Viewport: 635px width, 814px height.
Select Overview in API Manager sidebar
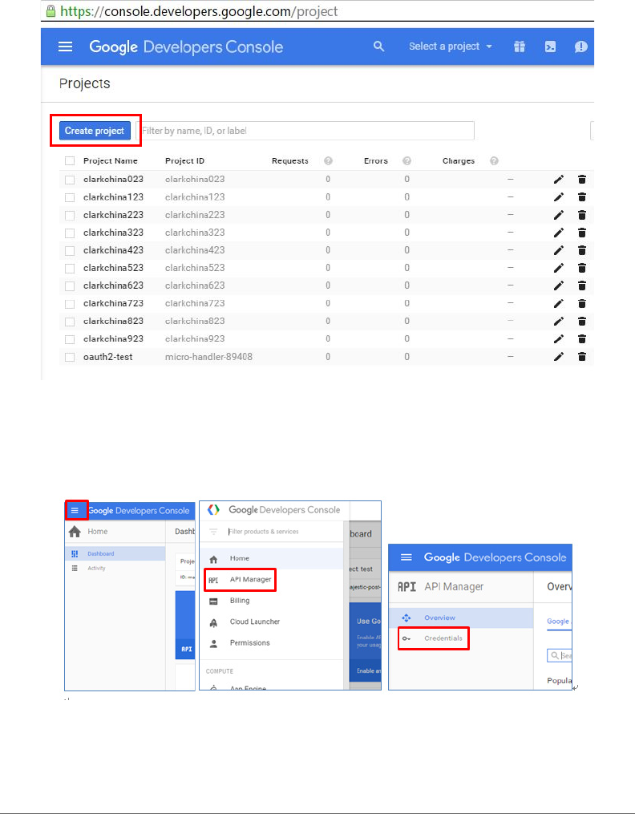click(x=461, y=618)
